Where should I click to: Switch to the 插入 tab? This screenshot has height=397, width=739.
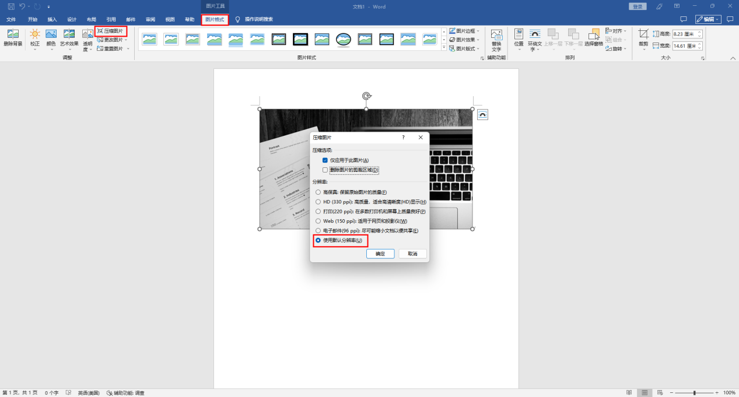(52, 19)
